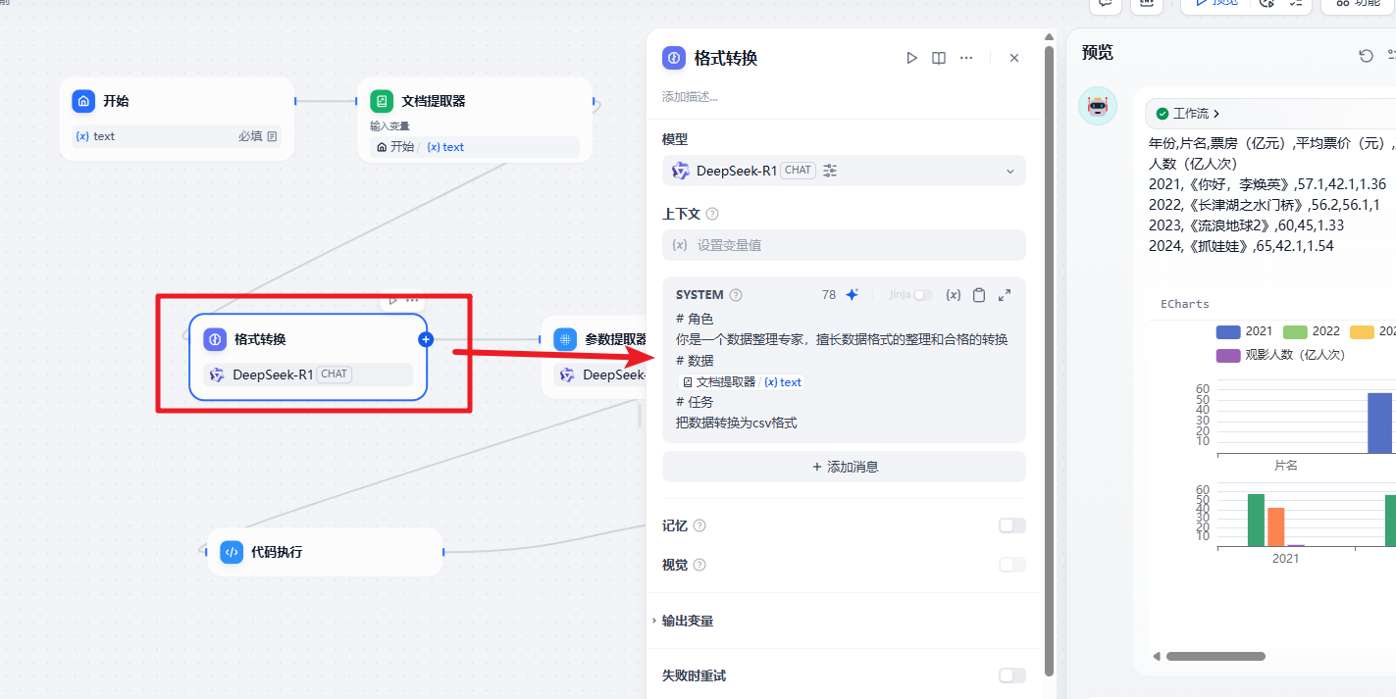Expand the 工作流 status chevron

point(1217,114)
